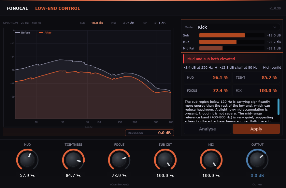Screen dimensions: 286x188
Task: Click the Ref -39.1 dB header readout
Action: coord(154,23)
